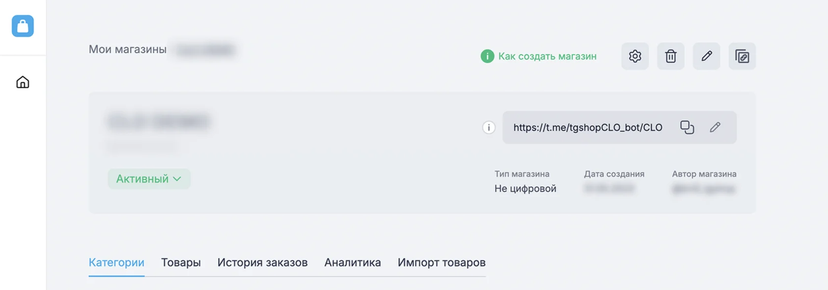This screenshot has height=290, width=828.
Task: Click the home icon in the sidebar
Action: point(22,82)
